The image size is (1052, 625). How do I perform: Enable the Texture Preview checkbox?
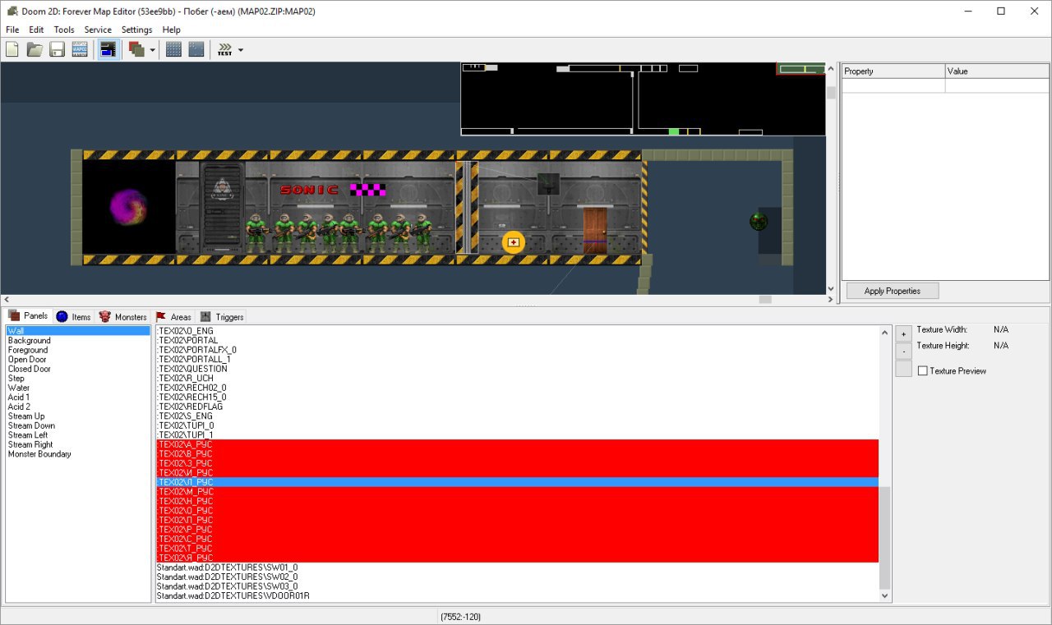923,371
